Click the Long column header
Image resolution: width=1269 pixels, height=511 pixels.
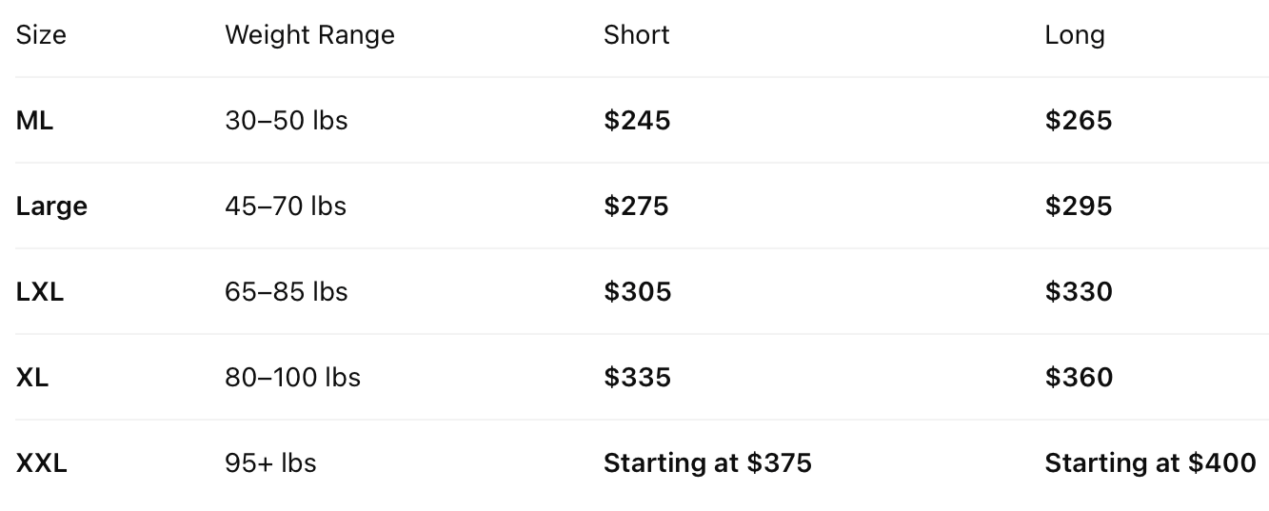click(1075, 35)
